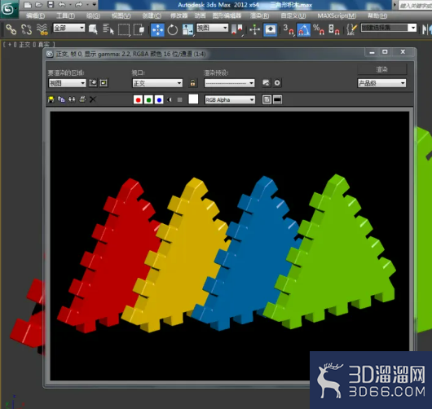Click the Auto Region Selected icon
The width and height of the screenshot is (432, 409).
coord(104,83)
